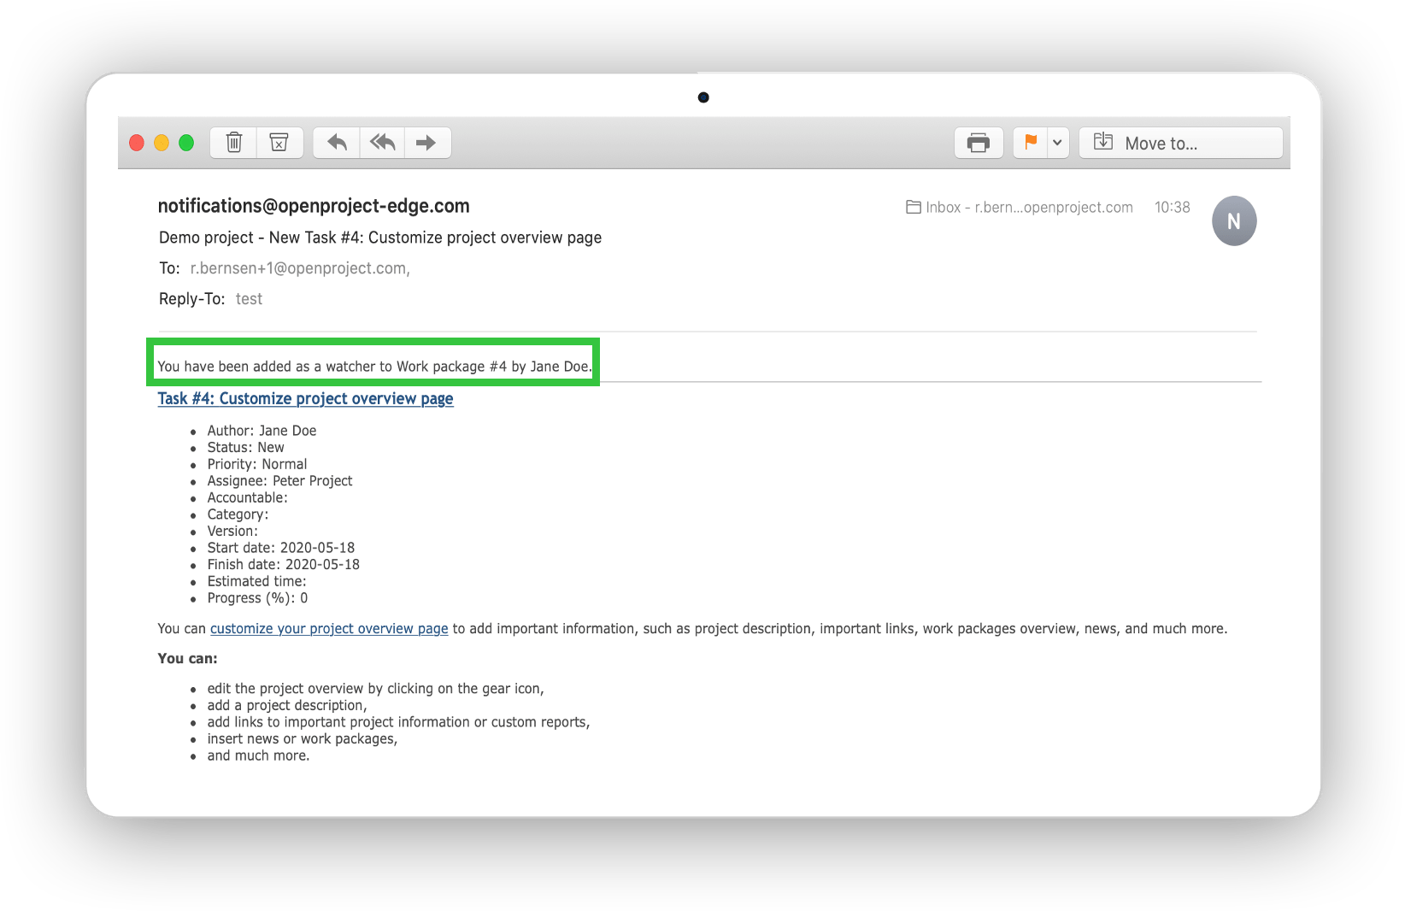Viewport: 1405px width, 911px height.
Task: Reply All to the message
Action: [x=381, y=142]
